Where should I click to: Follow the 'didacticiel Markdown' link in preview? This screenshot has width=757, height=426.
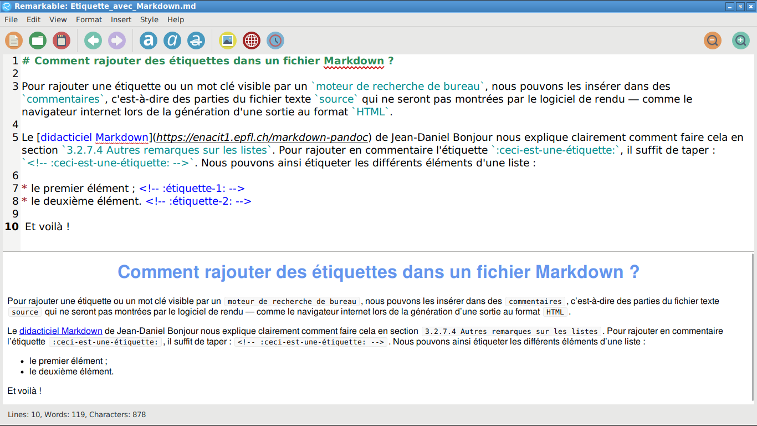coord(61,331)
